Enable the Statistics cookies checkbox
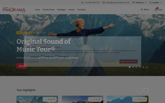 pos(43,57)
